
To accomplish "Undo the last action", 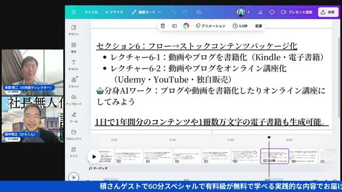I will click(x=174, y=12).
